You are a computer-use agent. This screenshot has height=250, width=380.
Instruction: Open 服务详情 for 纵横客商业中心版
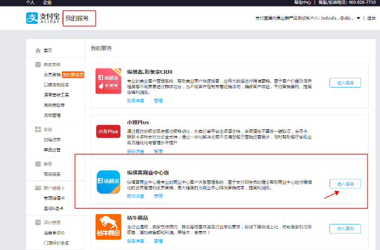[x=136, y=196]
